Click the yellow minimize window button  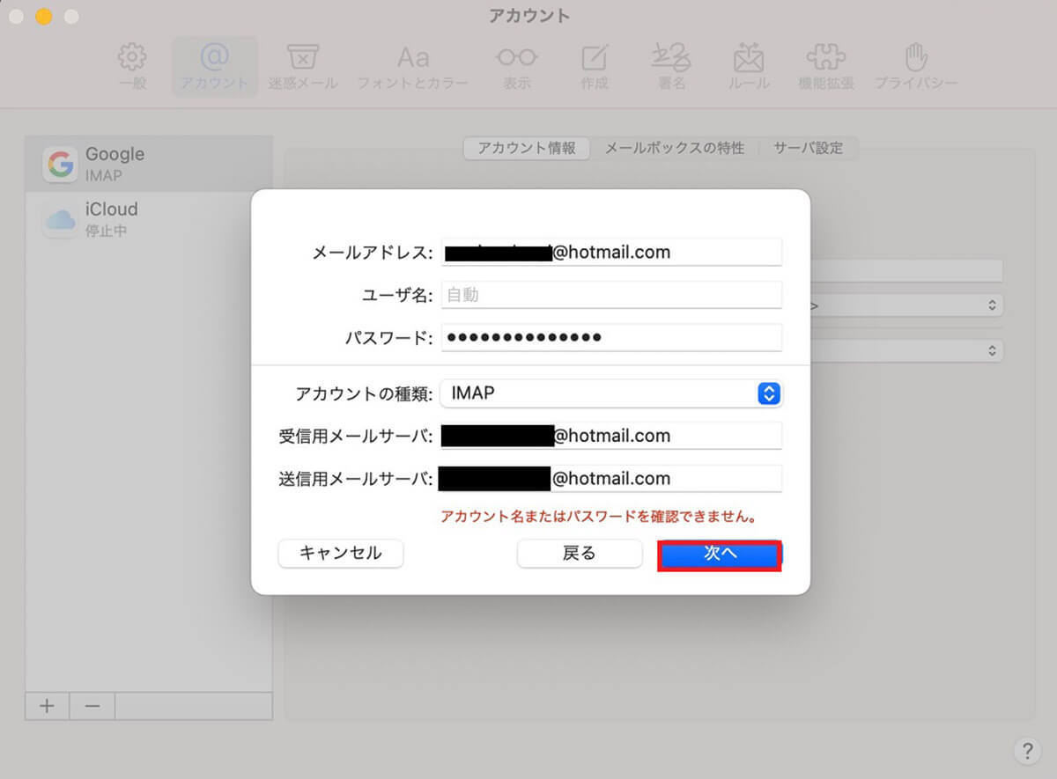44,17
